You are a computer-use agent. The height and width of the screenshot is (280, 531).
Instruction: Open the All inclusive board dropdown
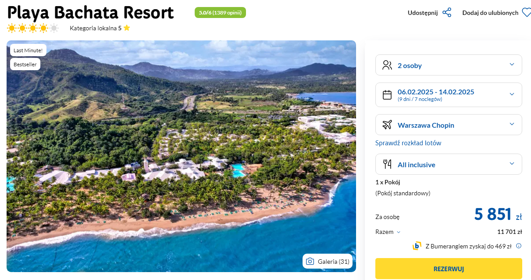point(511,164)
